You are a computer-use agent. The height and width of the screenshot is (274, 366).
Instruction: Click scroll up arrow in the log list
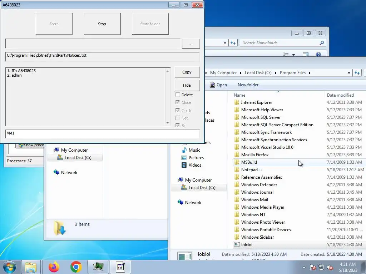pyautogui.click(x=168, y=71)
